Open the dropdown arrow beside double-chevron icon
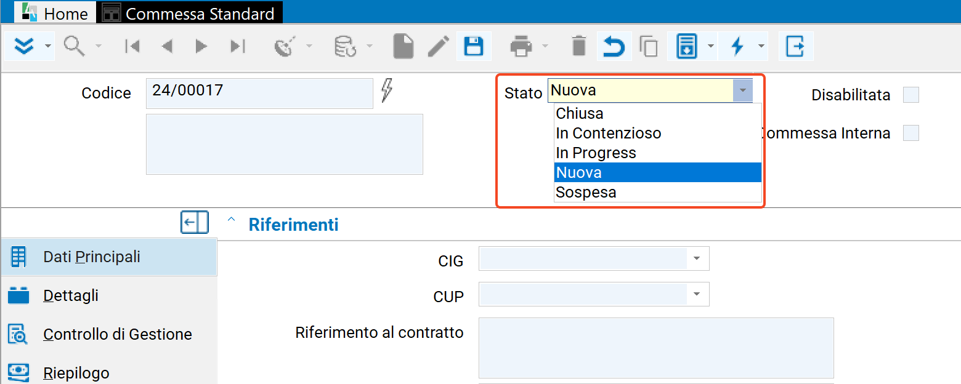Image resolution: width=961 pixels, height=384 pixels. click(47, 46)
